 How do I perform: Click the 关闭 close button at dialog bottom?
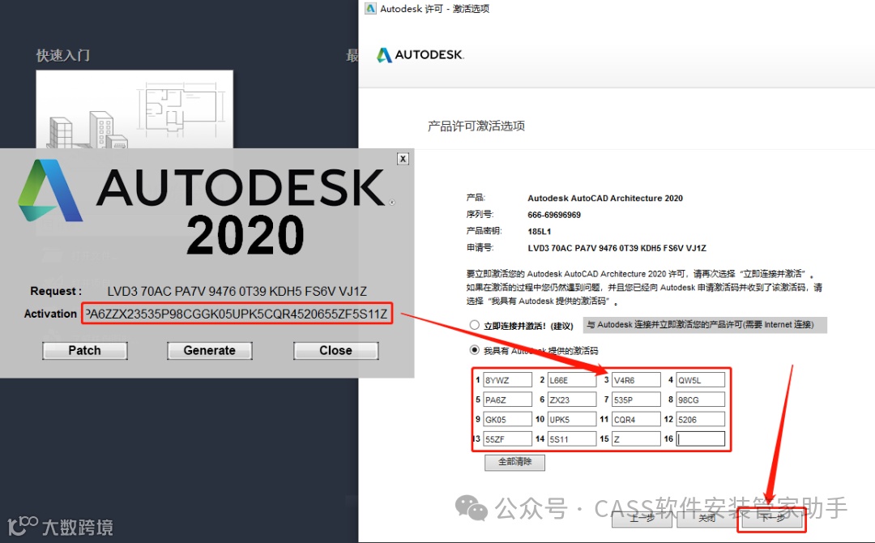pos(707,519)
